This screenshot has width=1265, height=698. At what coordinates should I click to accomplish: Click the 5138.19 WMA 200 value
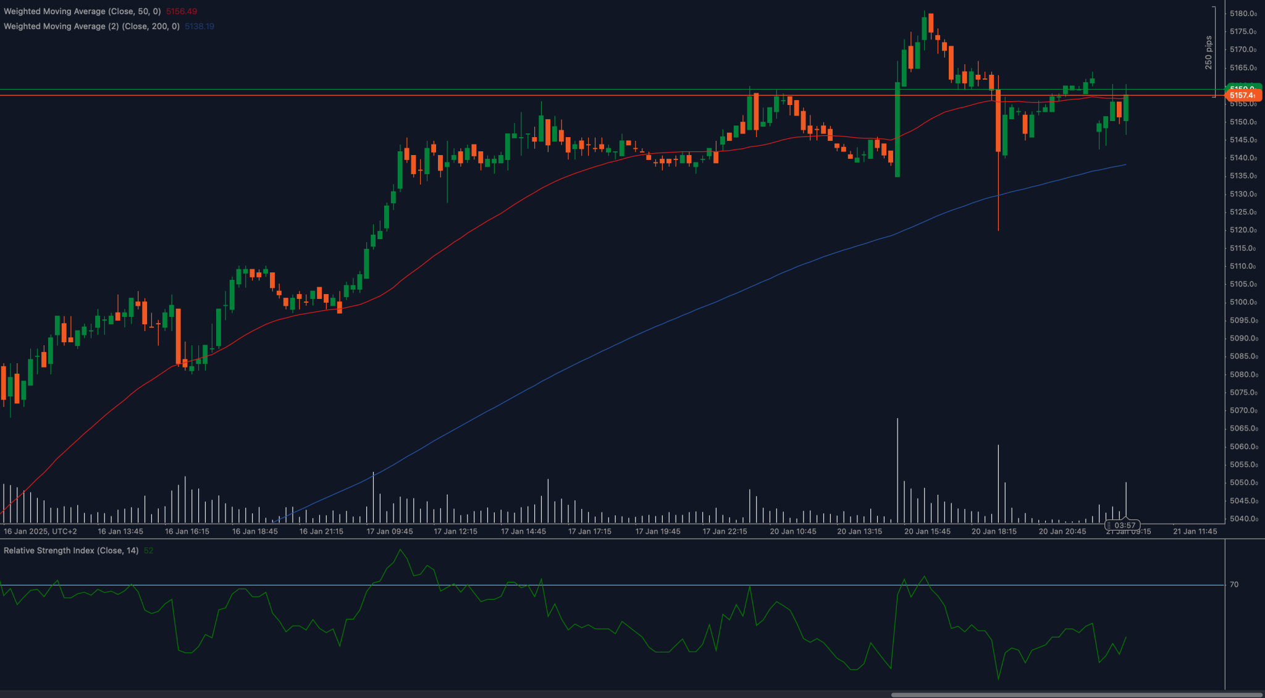click(x=200, y=26)
